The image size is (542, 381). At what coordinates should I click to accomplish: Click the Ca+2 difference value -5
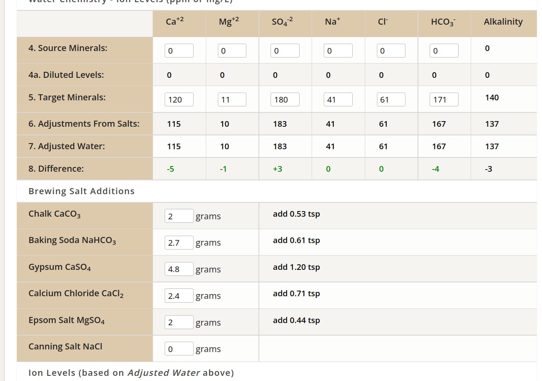(171, 169)
